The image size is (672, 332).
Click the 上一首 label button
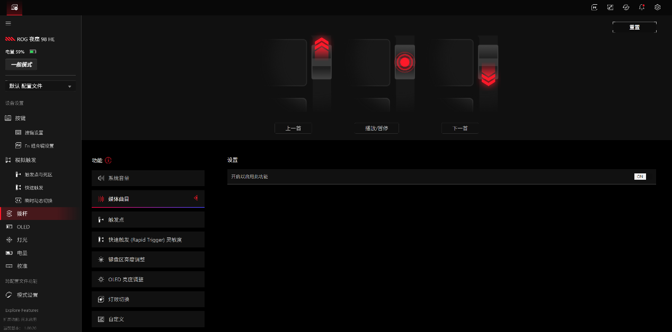coord(293,128)
